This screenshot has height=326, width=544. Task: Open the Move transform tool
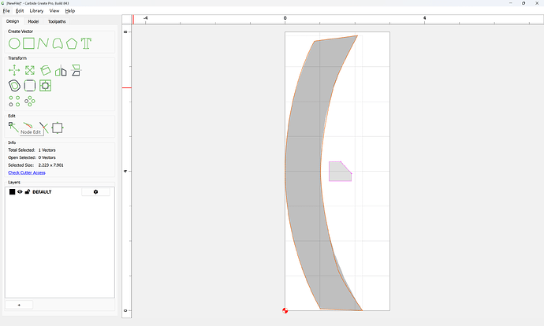(14, 70)
